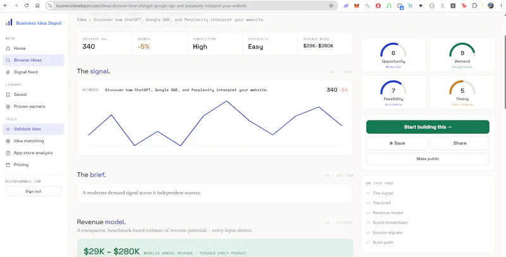Click the Start building this button
This screenshot has height=257, width=506.
tap(428, 127)
